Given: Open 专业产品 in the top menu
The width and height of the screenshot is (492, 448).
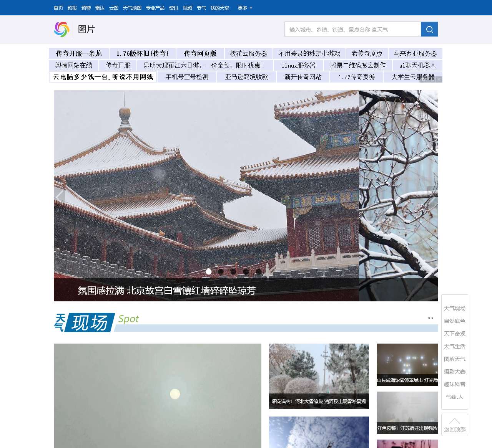Looking at the screenshot, I should tap(155, 8).
